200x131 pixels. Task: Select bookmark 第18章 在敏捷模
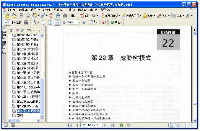point(26,92)
